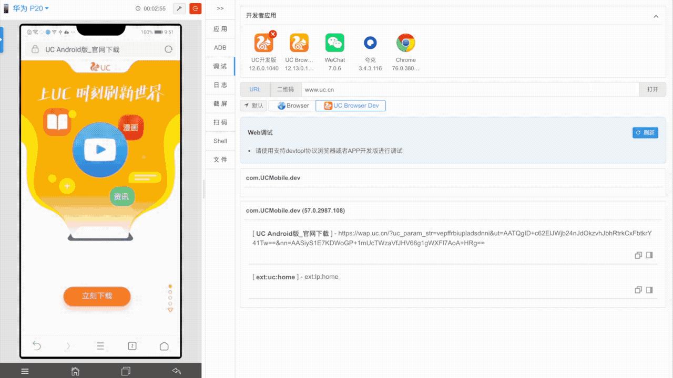Click the panel divider drag handle
Screen dimensions: 673x378
tap(203, 189)
